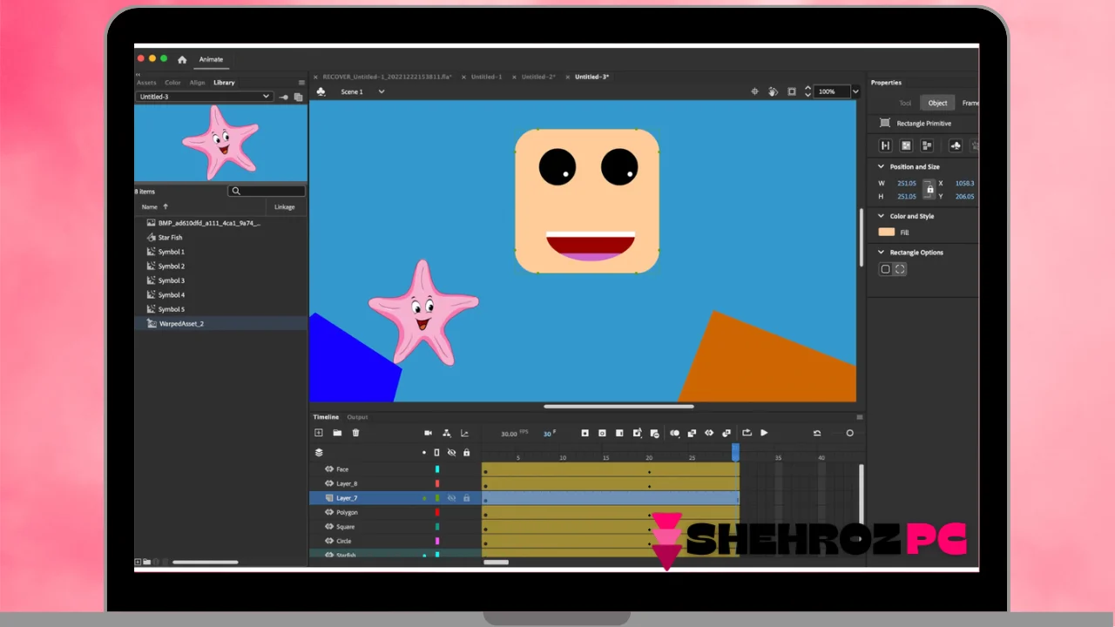Select individual rectangle corner radius option
Viewport: 1115px width, 627px height.
click(900, 269)
